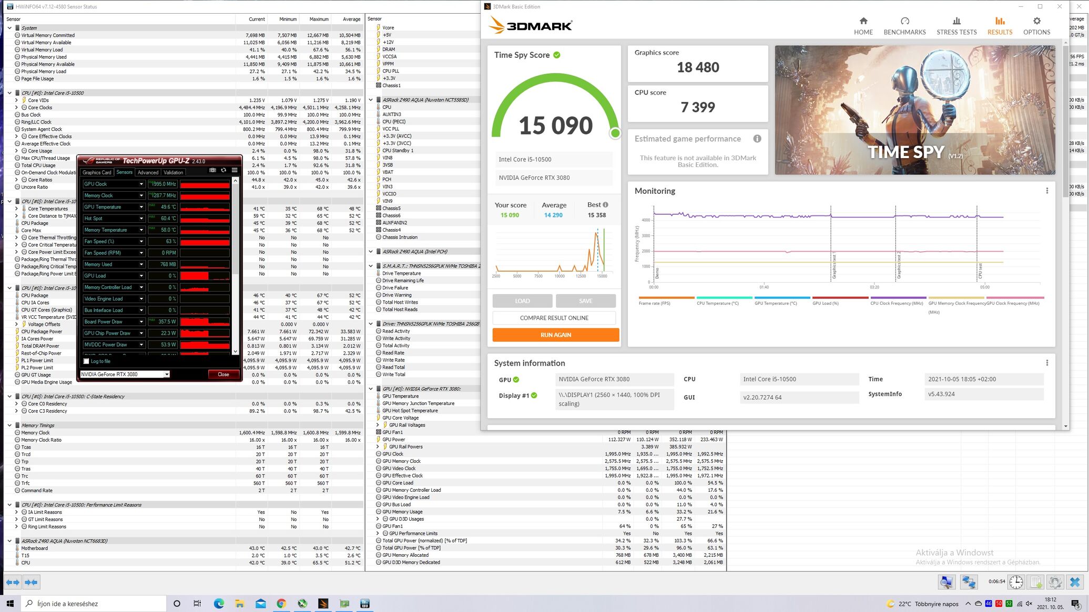Viewport: 1089px width, 612px height.
Task: Click the GPU Load red sensor graph in GPU-Z
Action: [205, 276]
